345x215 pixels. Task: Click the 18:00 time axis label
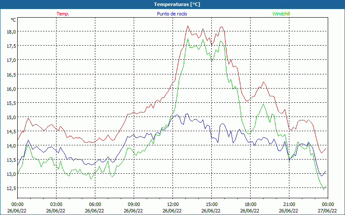coord(251,204)
